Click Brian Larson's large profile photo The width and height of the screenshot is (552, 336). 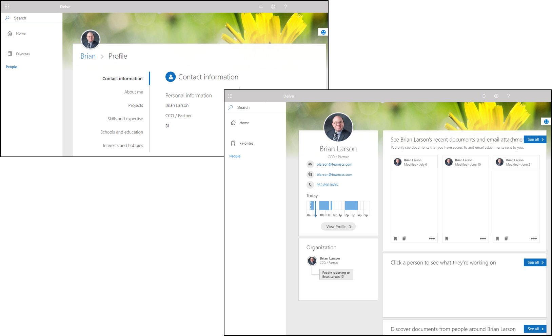(x=338, y=127)
